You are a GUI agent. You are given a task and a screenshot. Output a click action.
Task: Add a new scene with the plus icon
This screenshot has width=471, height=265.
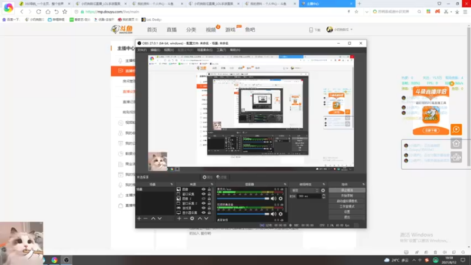(x=139, y=218)
